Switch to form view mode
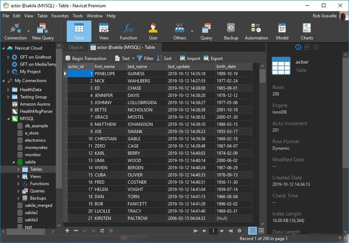The image size is (349, 243). point(261,231)
